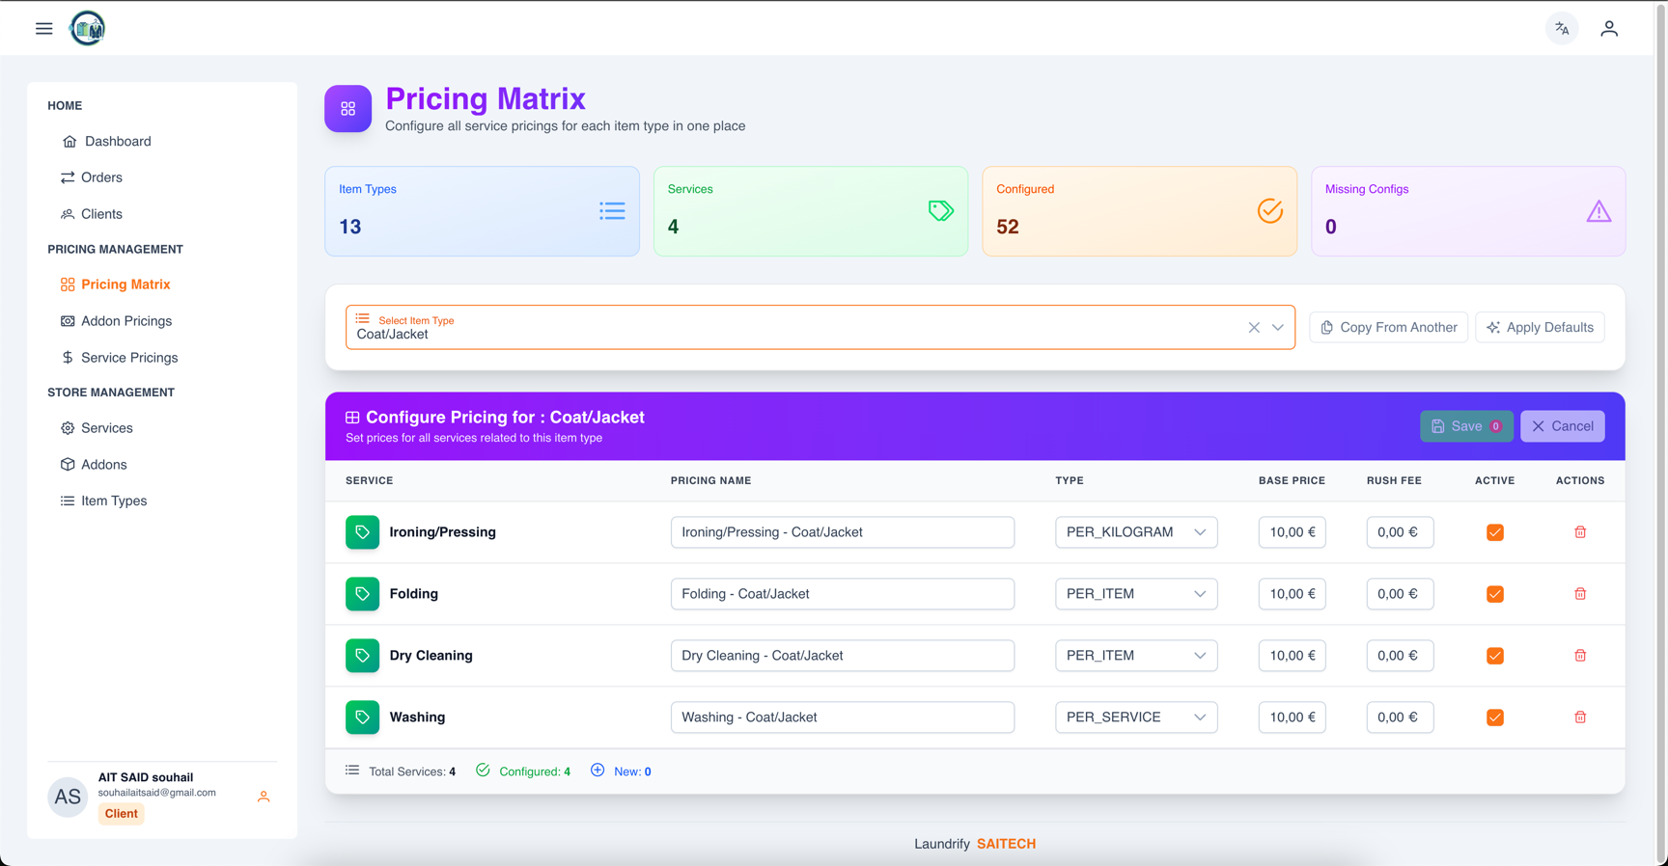Click the check icon next to Configured: 4
The width and height of the screenshot is (1668, 866).
pyautogui.click(x=483, y=770)
